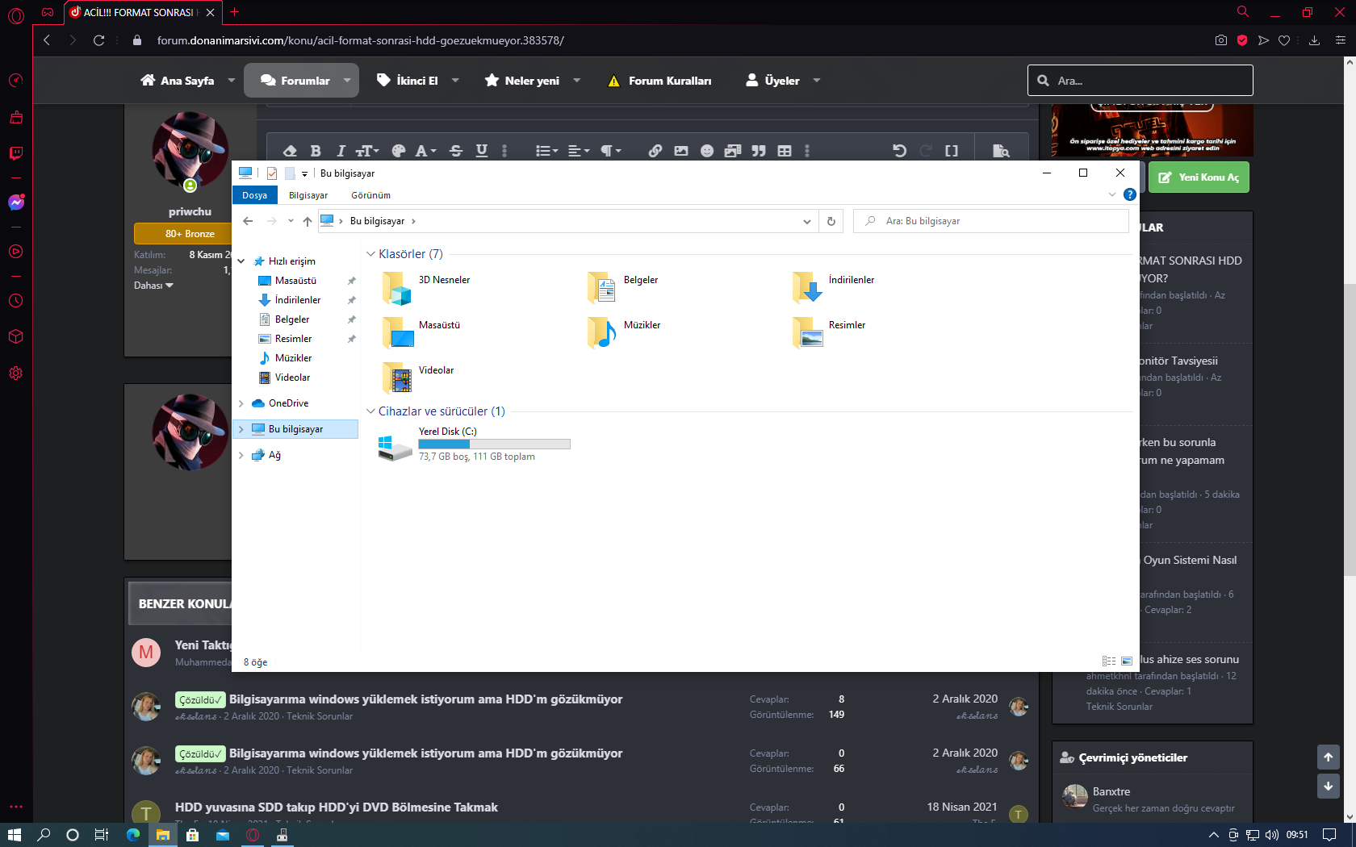Switch Explorer to details view

click(1109, 661)
